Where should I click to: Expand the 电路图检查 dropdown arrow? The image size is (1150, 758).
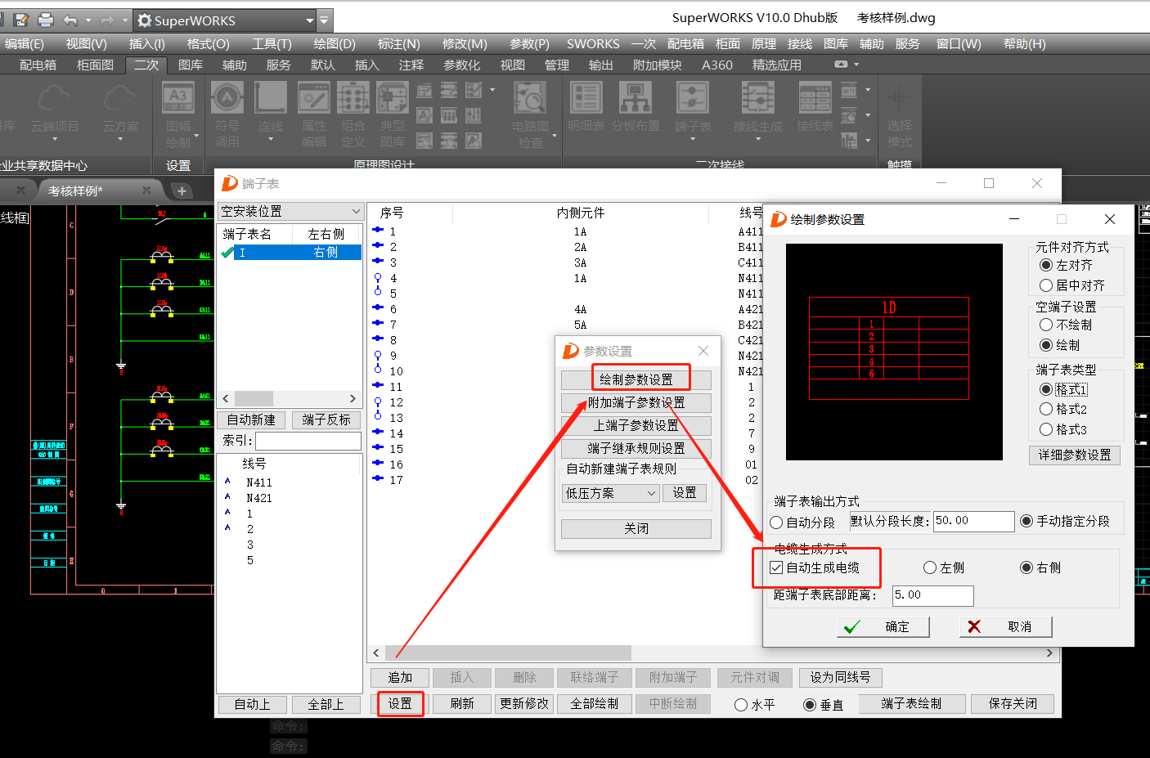click(555, 136)
